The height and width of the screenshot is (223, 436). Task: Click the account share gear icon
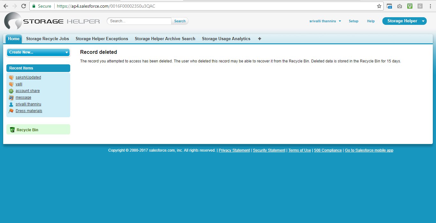[11, 91]
